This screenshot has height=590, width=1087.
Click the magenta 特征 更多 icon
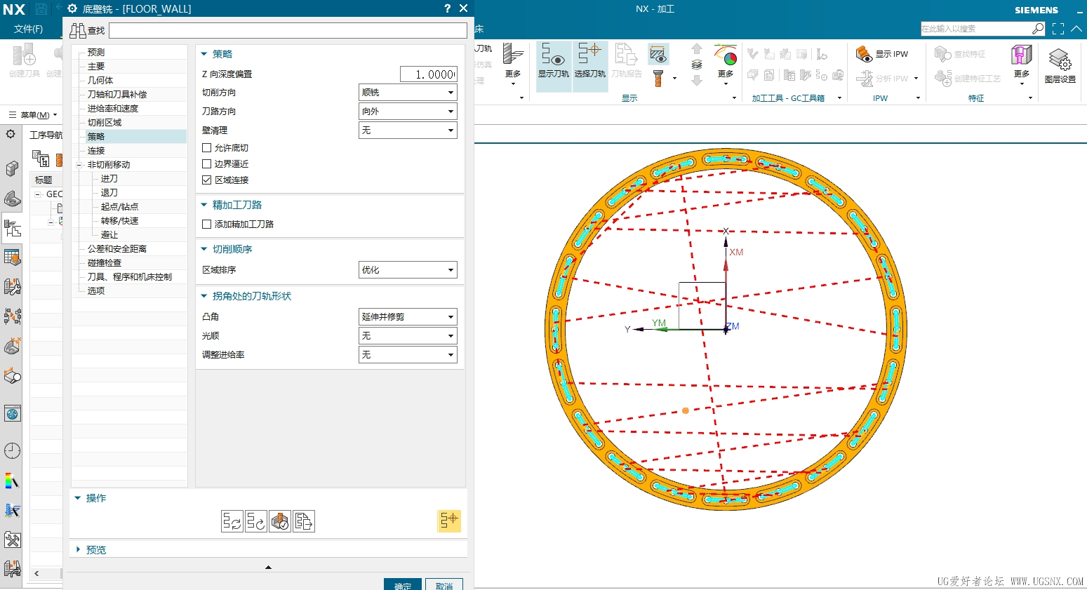pos(1022,63)
